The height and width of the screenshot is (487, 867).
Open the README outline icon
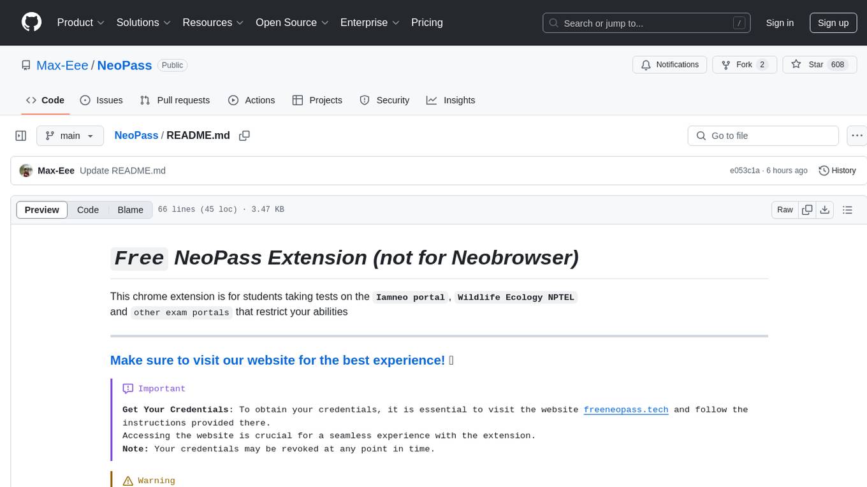pyautogui.click(x=847, y=210)
